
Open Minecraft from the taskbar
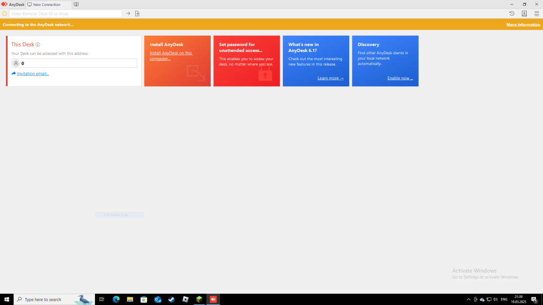(199, 300)
